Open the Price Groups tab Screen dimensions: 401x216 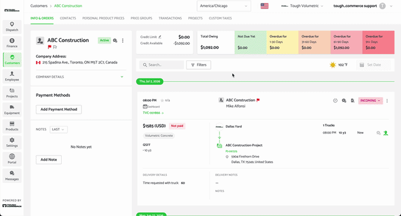tap(141, 18)
